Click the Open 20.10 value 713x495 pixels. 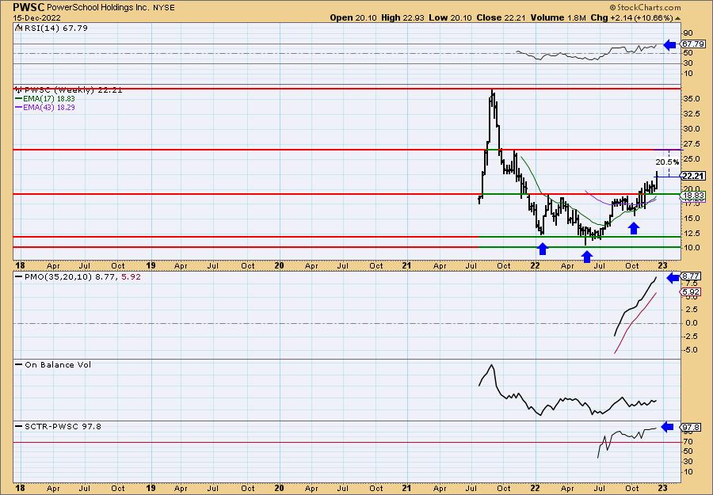[x=353, y=17]
